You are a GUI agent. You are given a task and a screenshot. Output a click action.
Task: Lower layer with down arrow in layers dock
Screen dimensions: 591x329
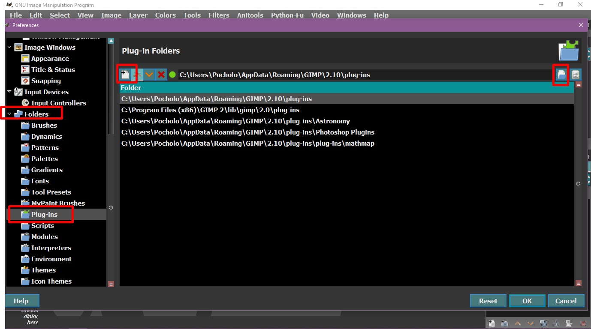tap(531, 323)
